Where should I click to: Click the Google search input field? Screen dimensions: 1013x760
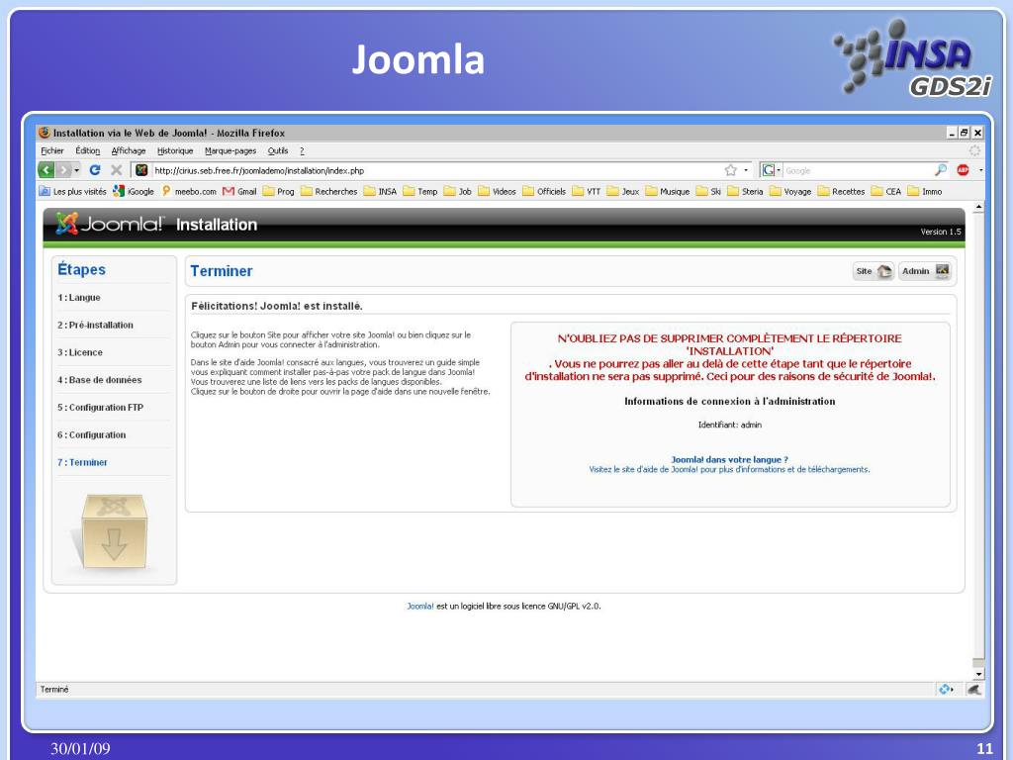coord(858,170)
